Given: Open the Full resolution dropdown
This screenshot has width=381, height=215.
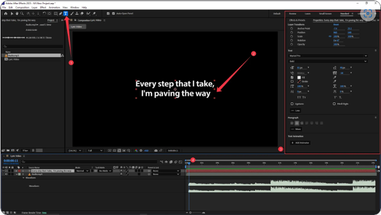Looking at the screenshot, I should pos(95,151).
